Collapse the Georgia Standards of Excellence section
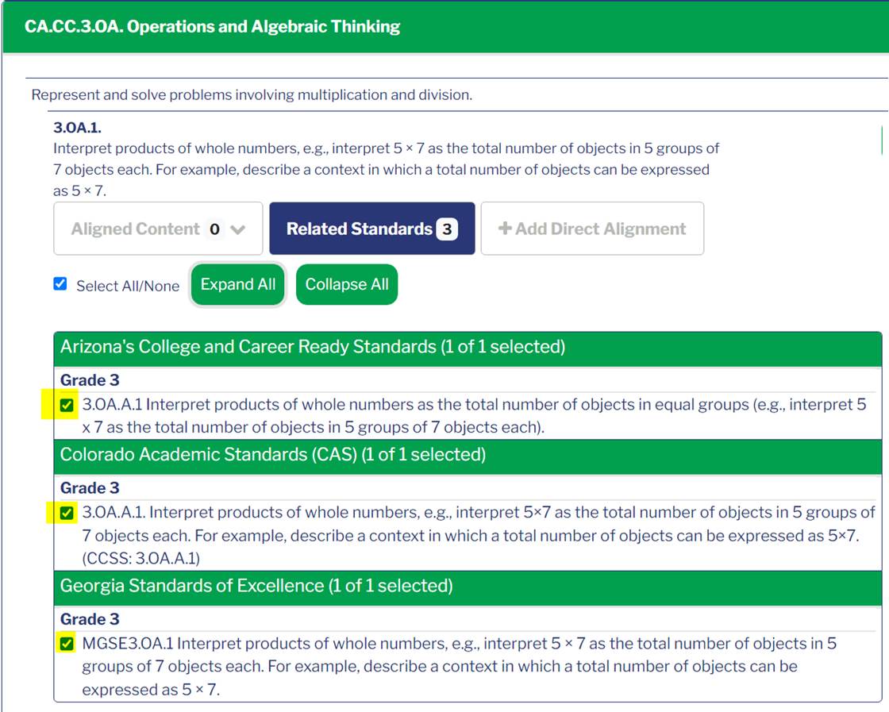This screenshot has width=889, height=712. pos(468,586)
